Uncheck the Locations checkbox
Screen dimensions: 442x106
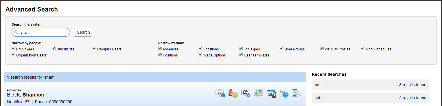[200, 49]
